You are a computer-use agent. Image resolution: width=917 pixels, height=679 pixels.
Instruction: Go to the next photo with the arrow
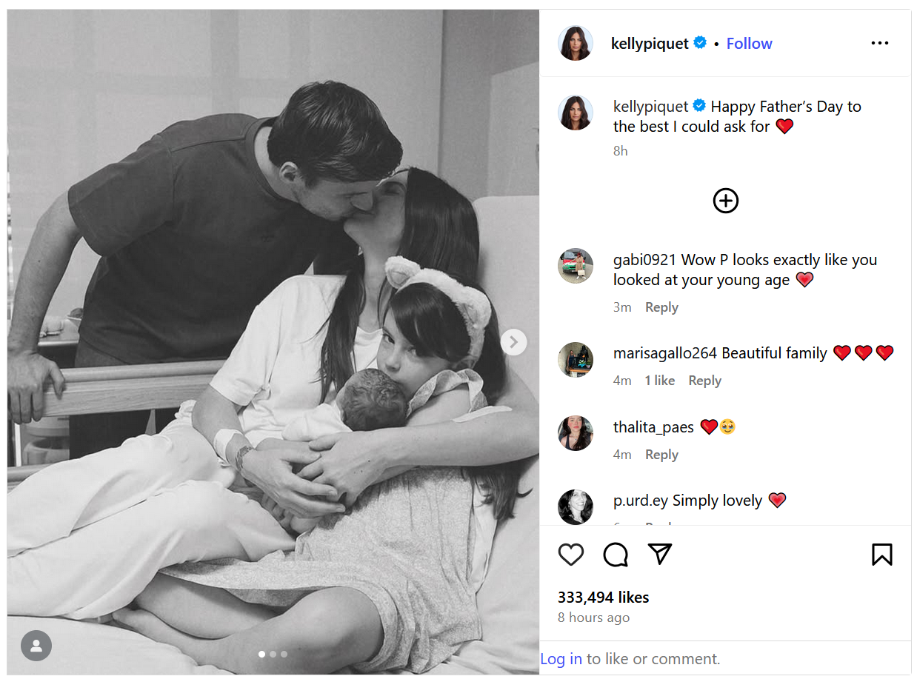point(513,342)
